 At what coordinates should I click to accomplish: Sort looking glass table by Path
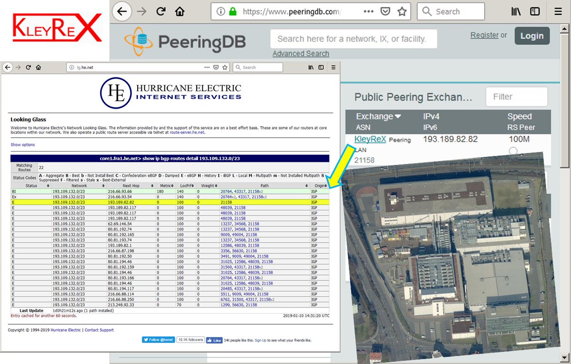(264, 186)
